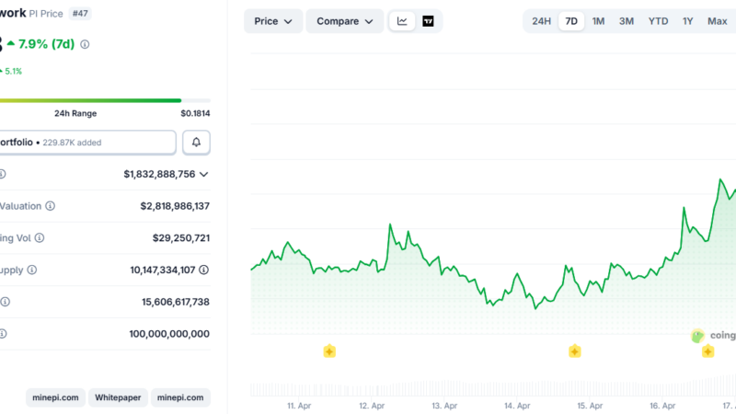Click the $2,818,986,137 valuation value
The height and width of the screenshot is (414, 736).
pyautogui.click(x=175, y=206)
